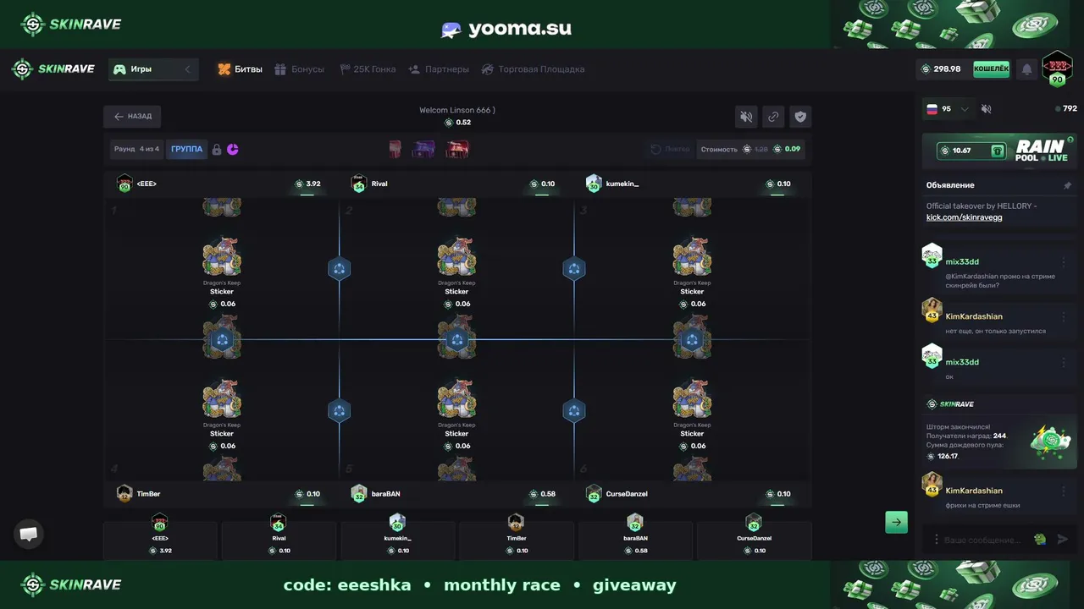Open the Rain Pool help question mark
Viewport: 1084px width, 609px height.
[x=1070, y=140]
